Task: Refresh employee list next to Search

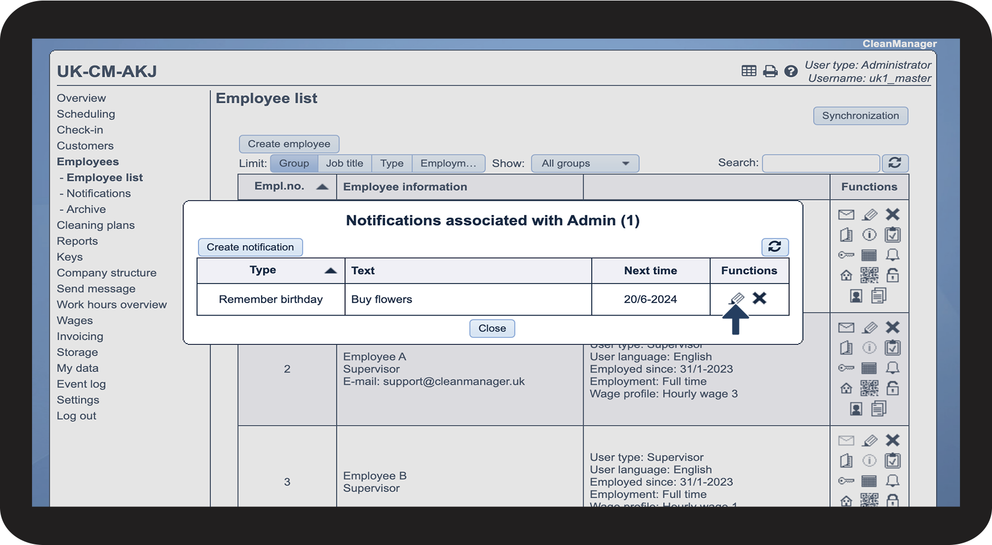Action: click(895, 163)
